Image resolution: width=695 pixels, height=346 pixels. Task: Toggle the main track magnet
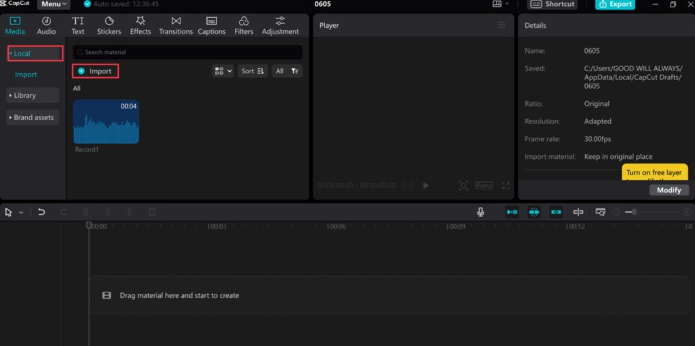coord(512,212)
